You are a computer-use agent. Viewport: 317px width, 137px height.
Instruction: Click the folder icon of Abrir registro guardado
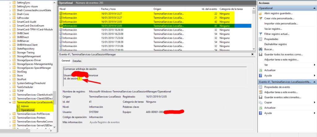261,13
